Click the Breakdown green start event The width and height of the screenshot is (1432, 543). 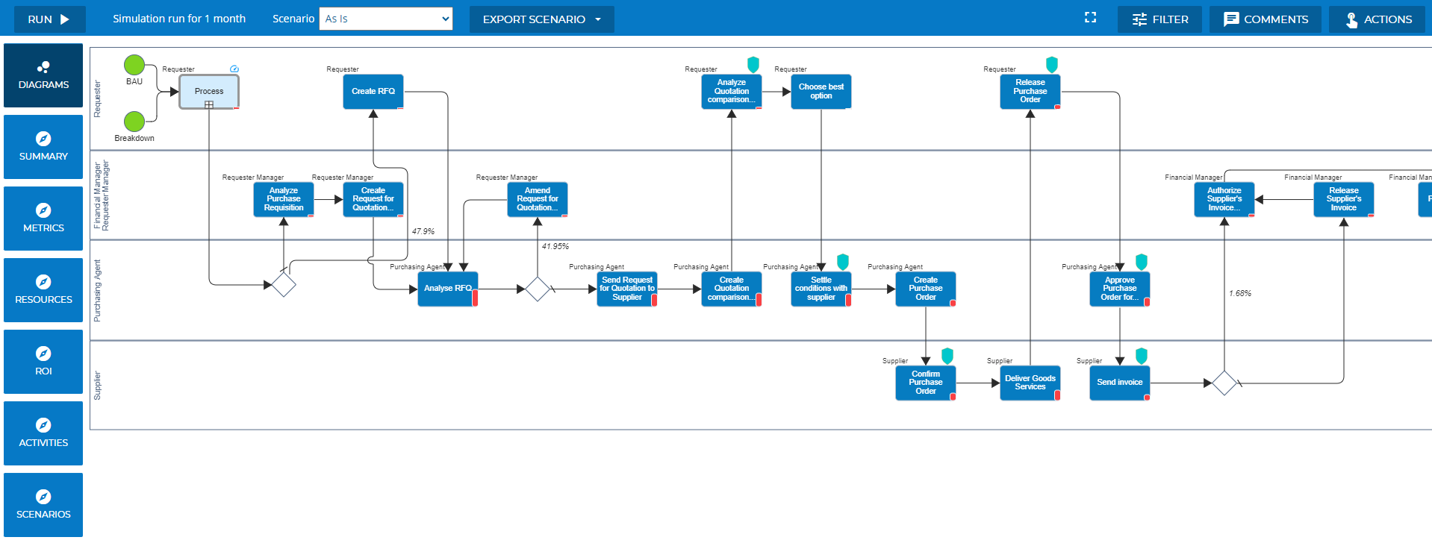[134, 121]
